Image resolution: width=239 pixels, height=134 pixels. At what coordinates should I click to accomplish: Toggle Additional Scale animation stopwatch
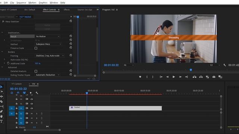click(8, 63)
